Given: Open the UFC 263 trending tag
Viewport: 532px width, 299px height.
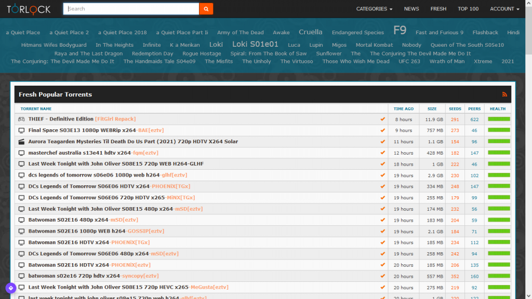Looking at the screenshot, I should coord(409,61).
